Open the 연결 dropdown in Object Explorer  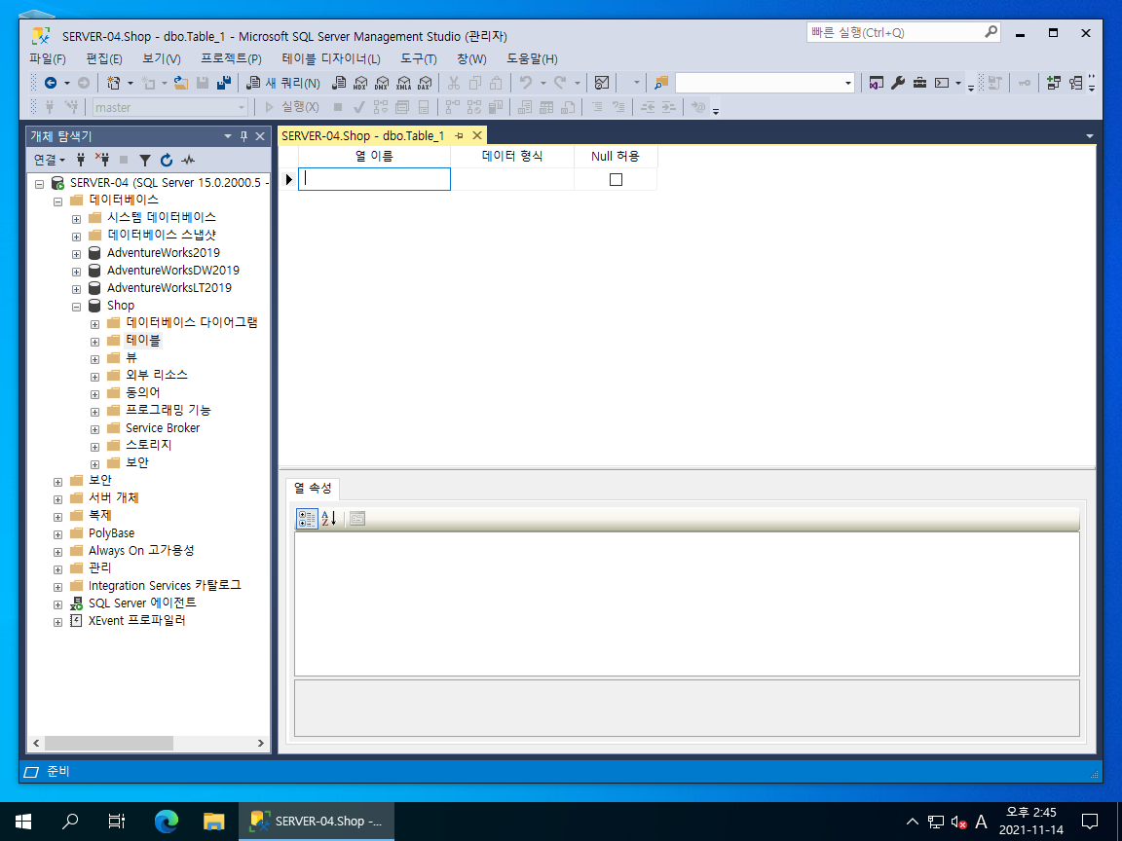click(50, 160)
